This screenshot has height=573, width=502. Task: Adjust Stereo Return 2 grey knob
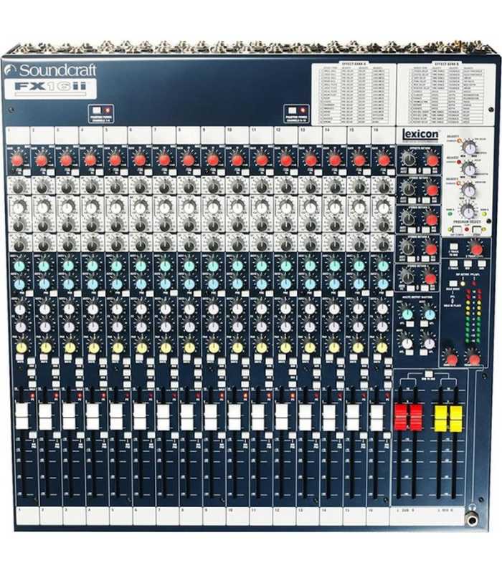click(407, 218)
